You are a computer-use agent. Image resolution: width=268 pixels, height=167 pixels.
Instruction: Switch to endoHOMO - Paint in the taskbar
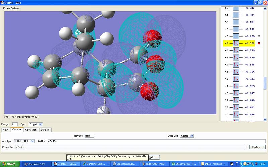(155, 164)
